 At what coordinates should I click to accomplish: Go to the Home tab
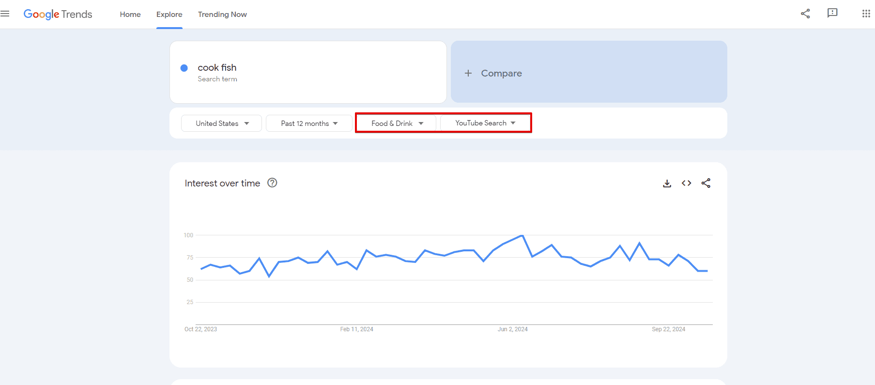click(130, 15)
